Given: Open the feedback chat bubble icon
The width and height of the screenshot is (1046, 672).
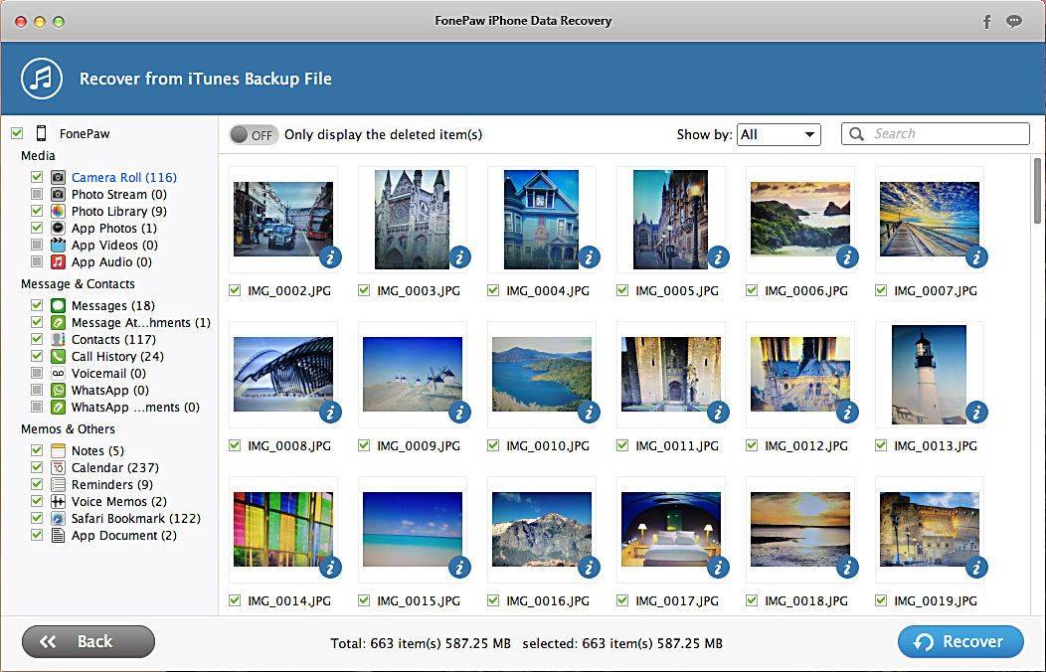Looking at the screenshot, I should click(1014, 21).
